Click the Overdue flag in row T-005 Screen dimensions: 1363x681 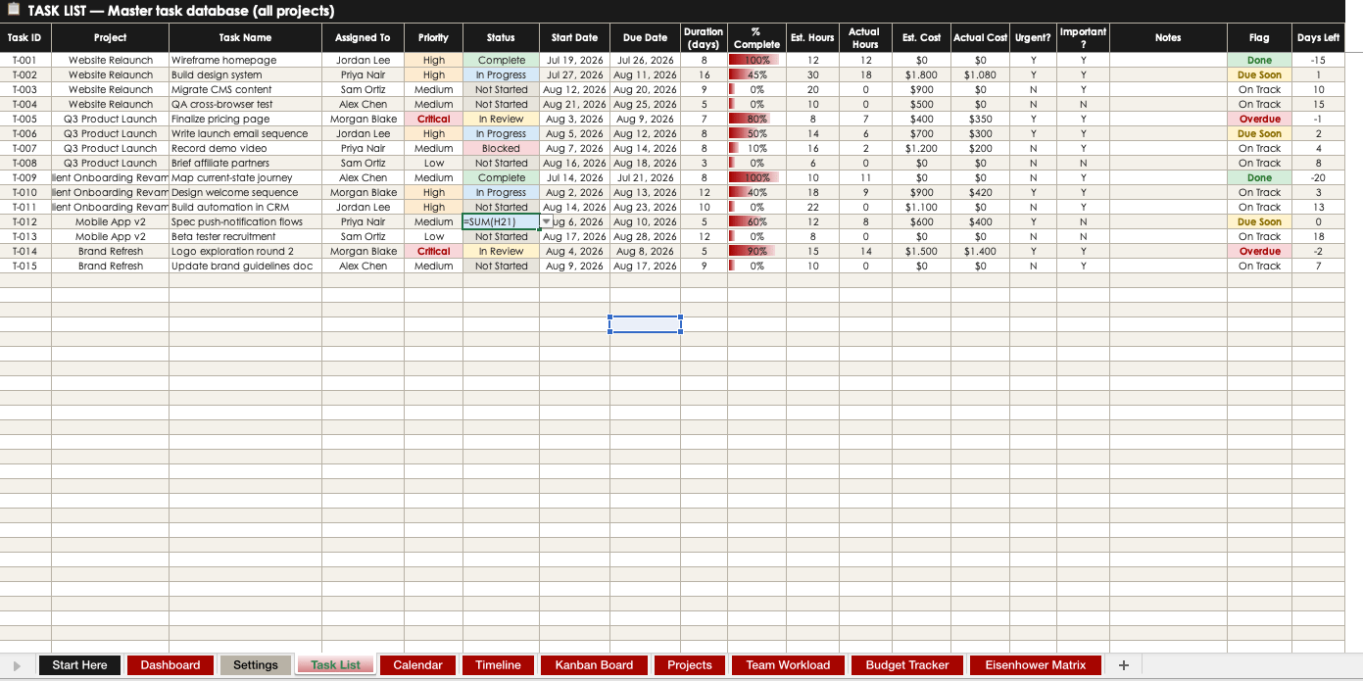1259,120
